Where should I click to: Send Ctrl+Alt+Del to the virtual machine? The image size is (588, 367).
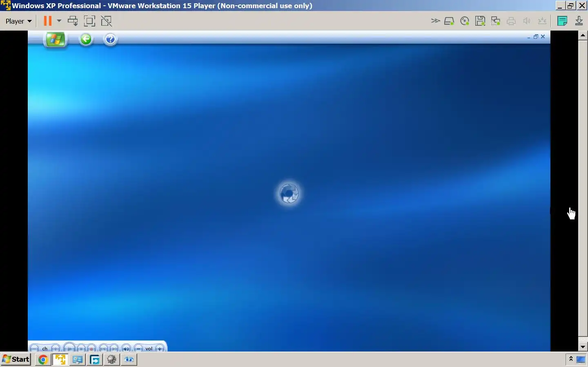[73, 21]
